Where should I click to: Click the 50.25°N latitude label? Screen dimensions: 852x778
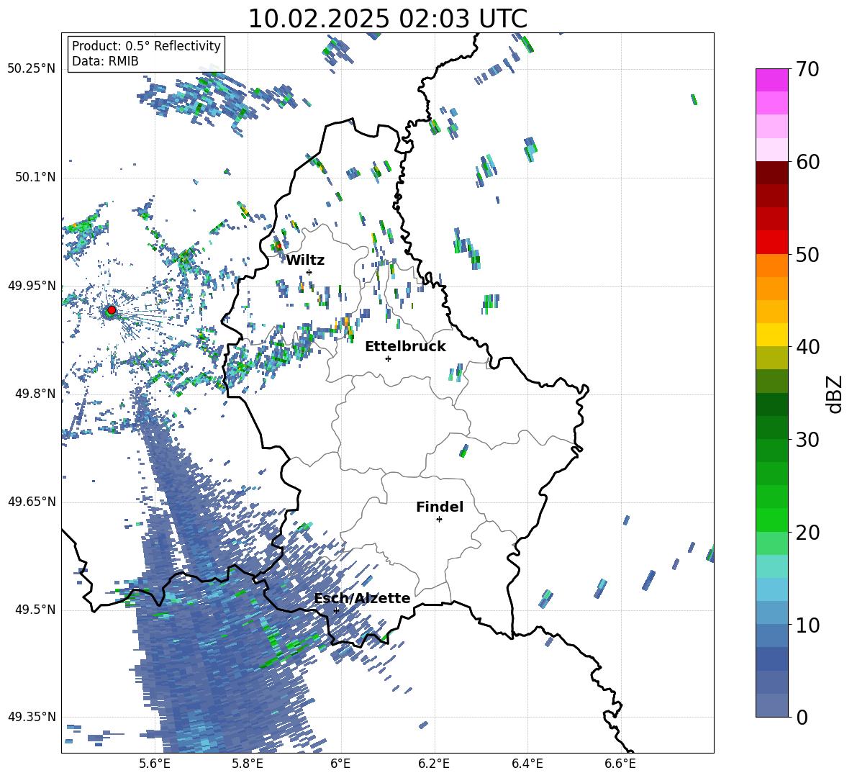(x=32, y=69)
